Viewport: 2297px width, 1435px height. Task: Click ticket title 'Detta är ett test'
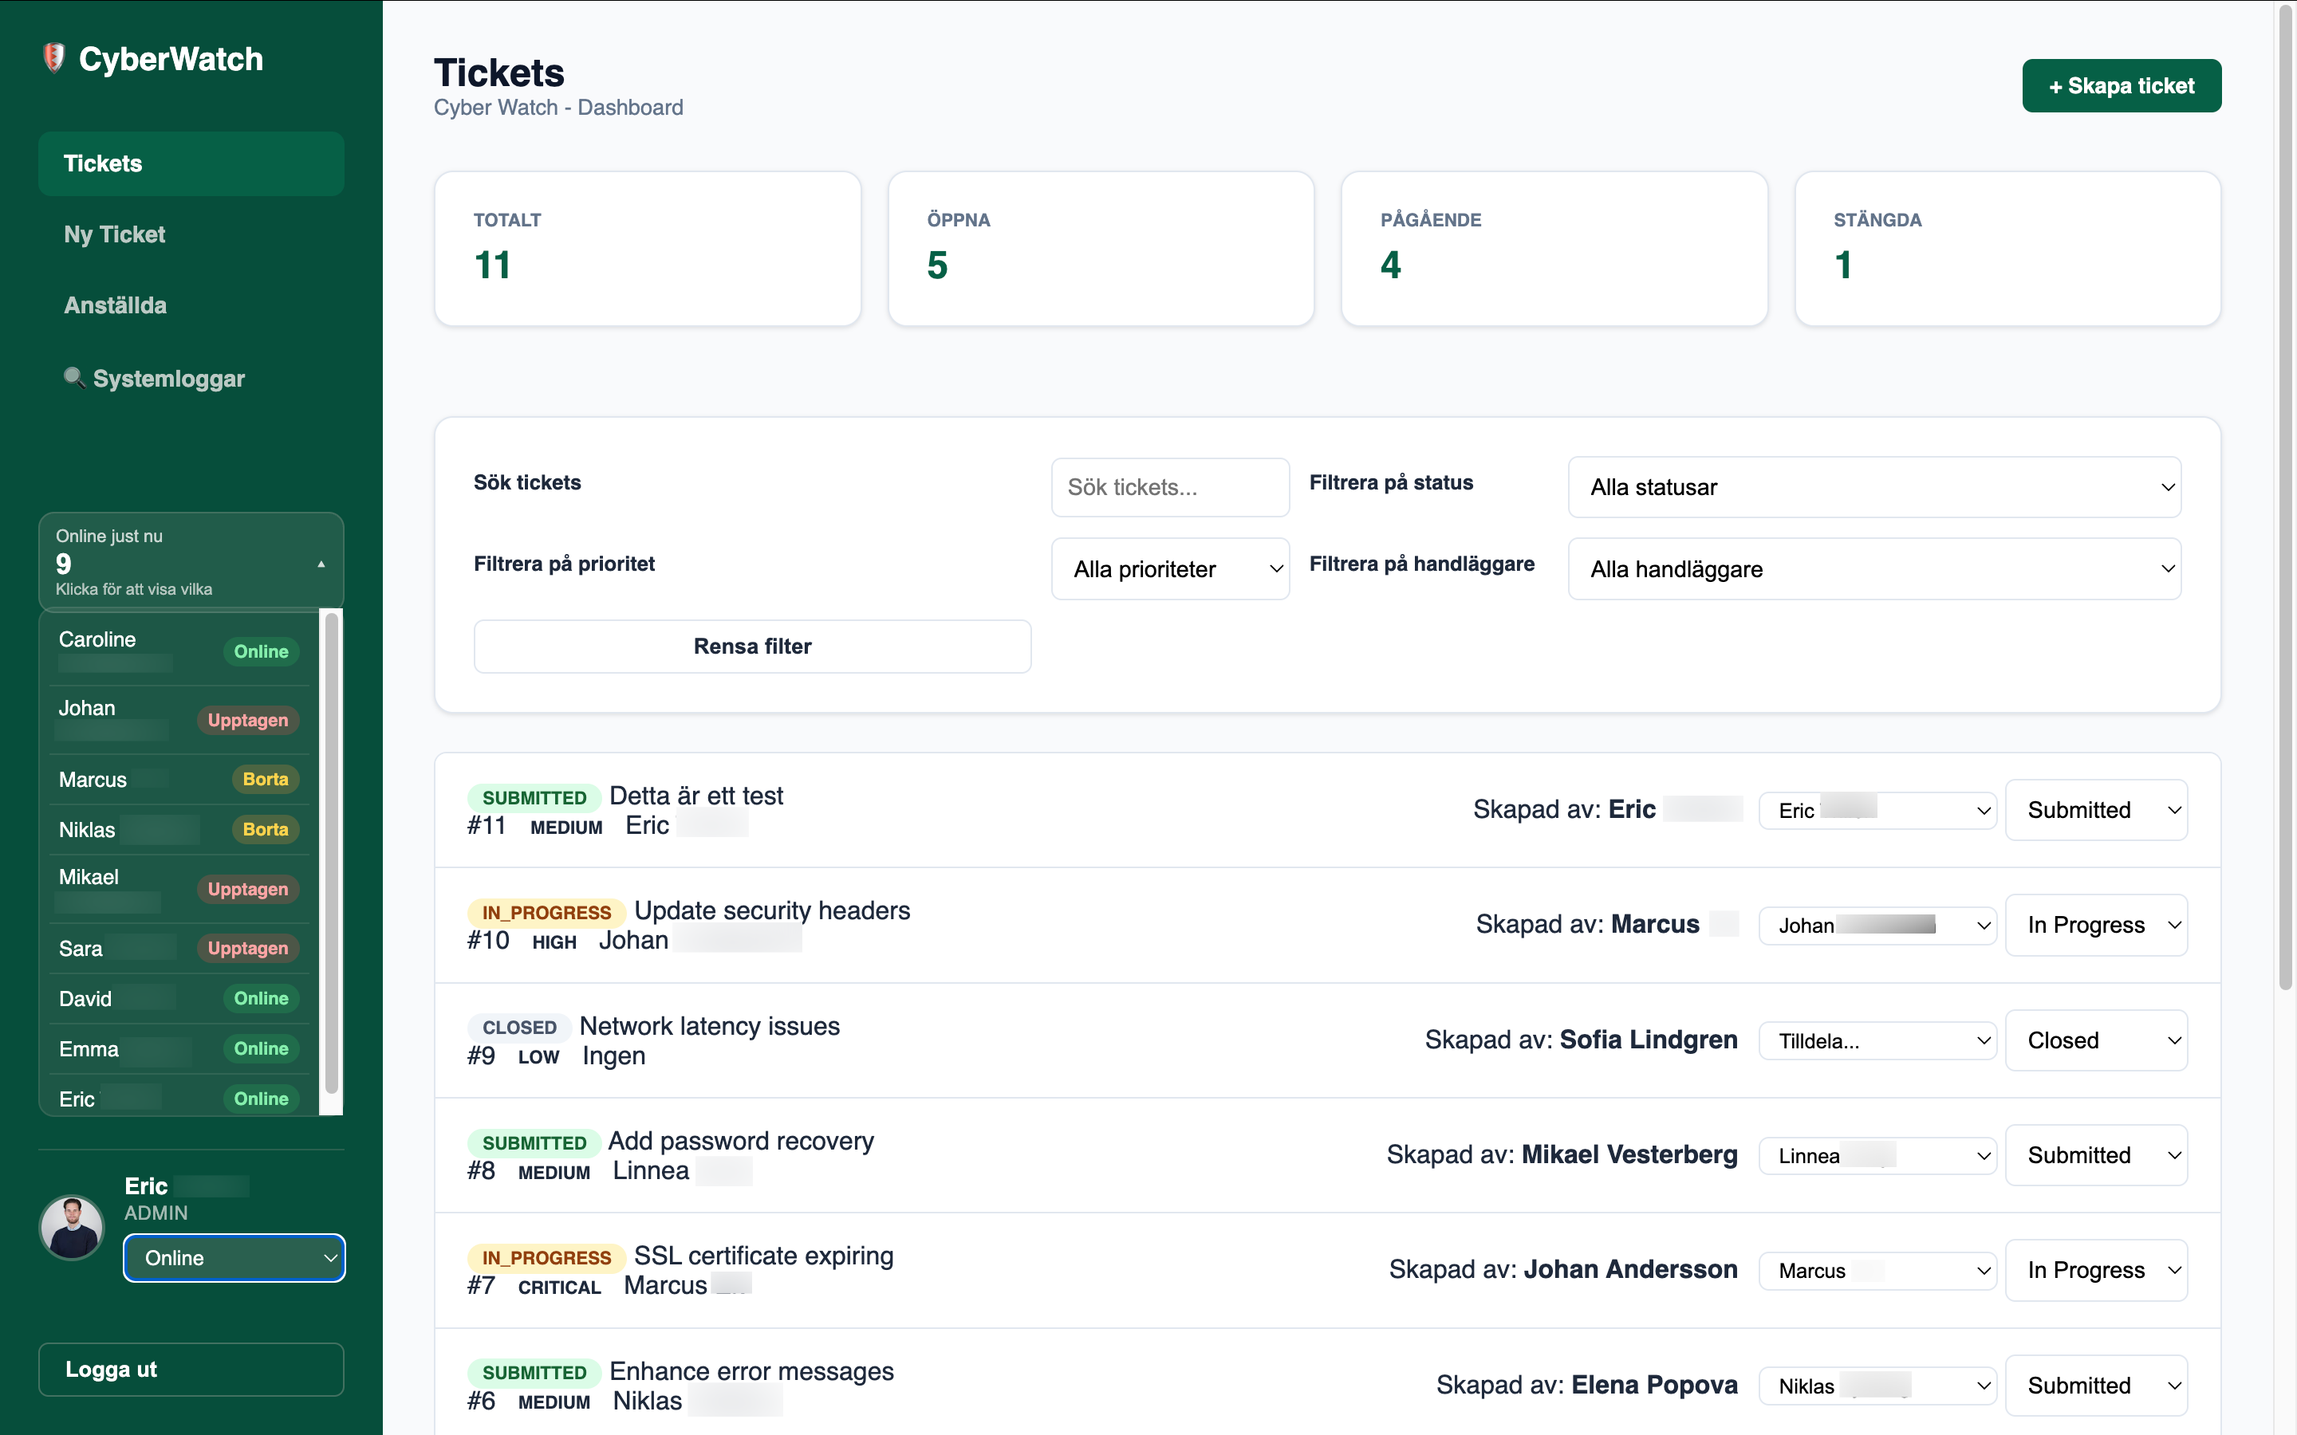[695, 796]
